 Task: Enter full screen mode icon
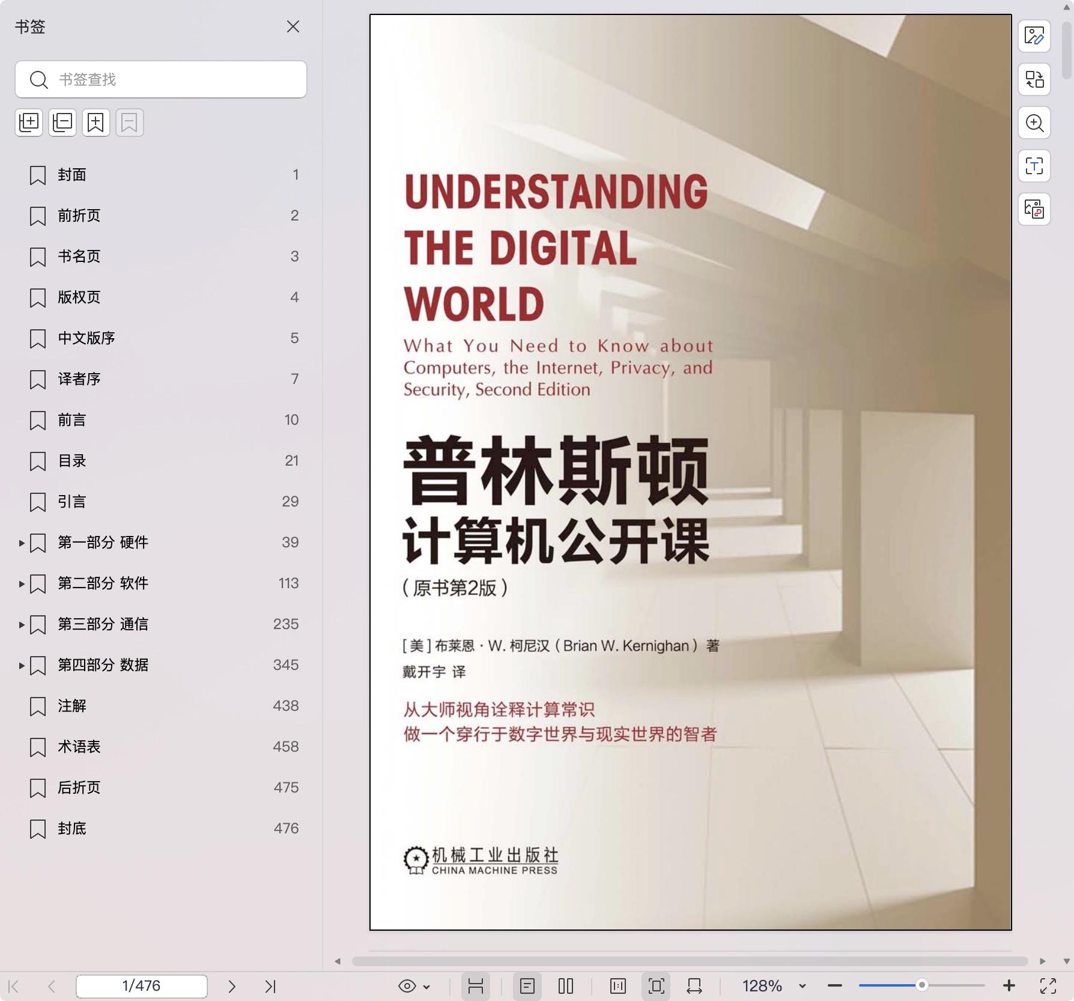click(1048, 986)
